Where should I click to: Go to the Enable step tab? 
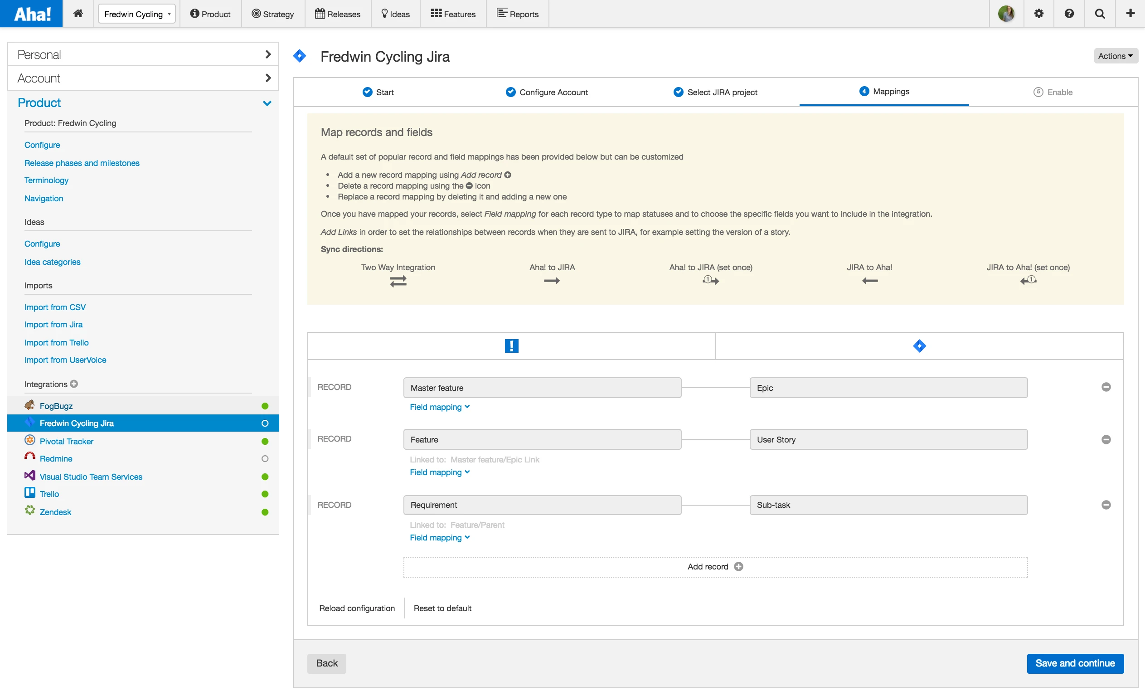pyautogui.click(x=1053, y=92)
